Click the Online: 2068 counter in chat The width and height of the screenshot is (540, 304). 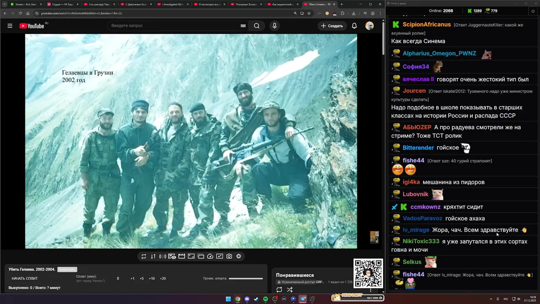click(441, 11)
